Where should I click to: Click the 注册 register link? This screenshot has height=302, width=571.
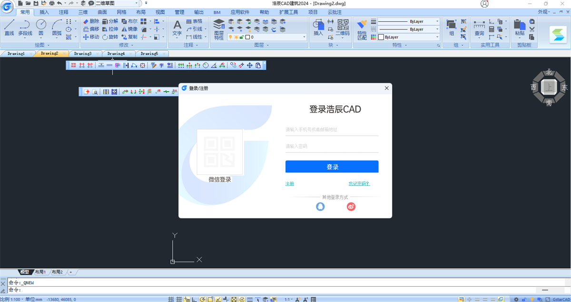[289, 184]
